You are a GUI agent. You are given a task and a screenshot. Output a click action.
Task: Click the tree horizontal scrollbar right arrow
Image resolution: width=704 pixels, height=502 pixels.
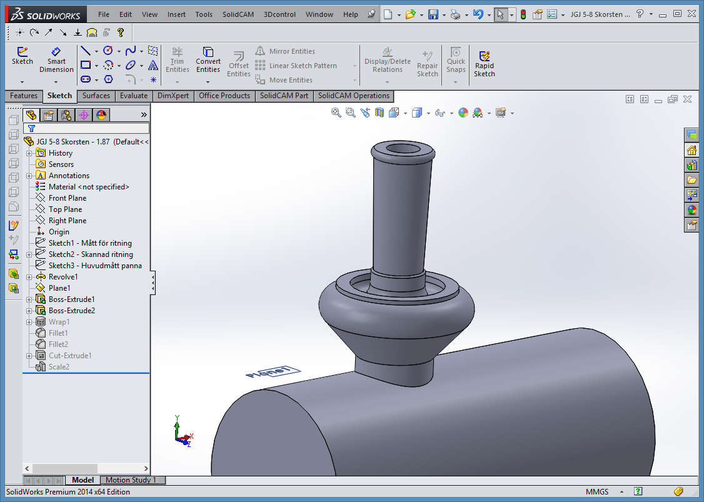tap(146, 468)
